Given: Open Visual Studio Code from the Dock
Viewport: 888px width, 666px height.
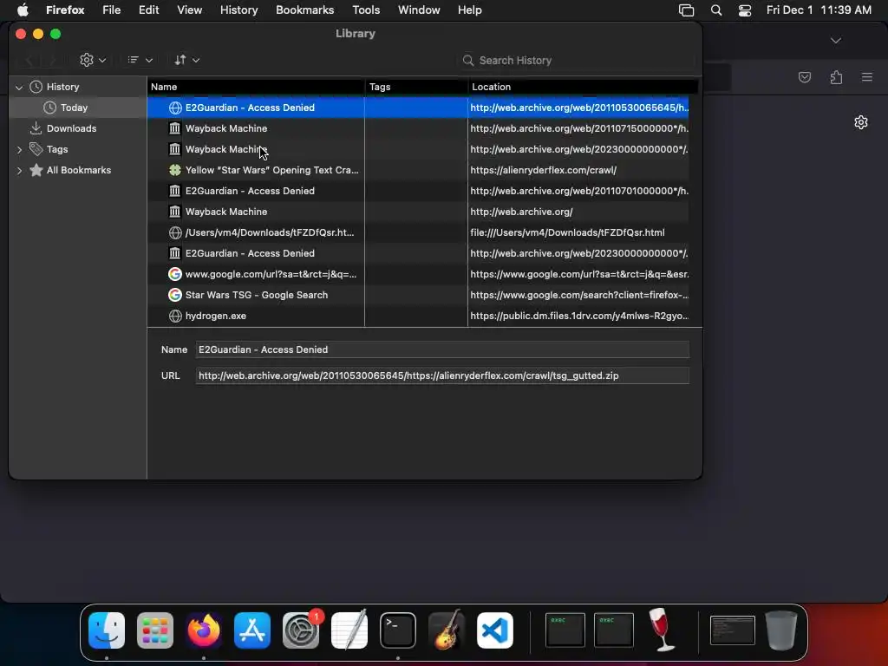Looking at the screenshot, I should click(x=495, y=630).
